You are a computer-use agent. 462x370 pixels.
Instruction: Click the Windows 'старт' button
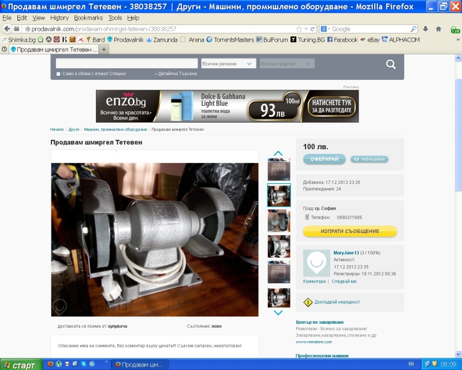click(20, 365)
